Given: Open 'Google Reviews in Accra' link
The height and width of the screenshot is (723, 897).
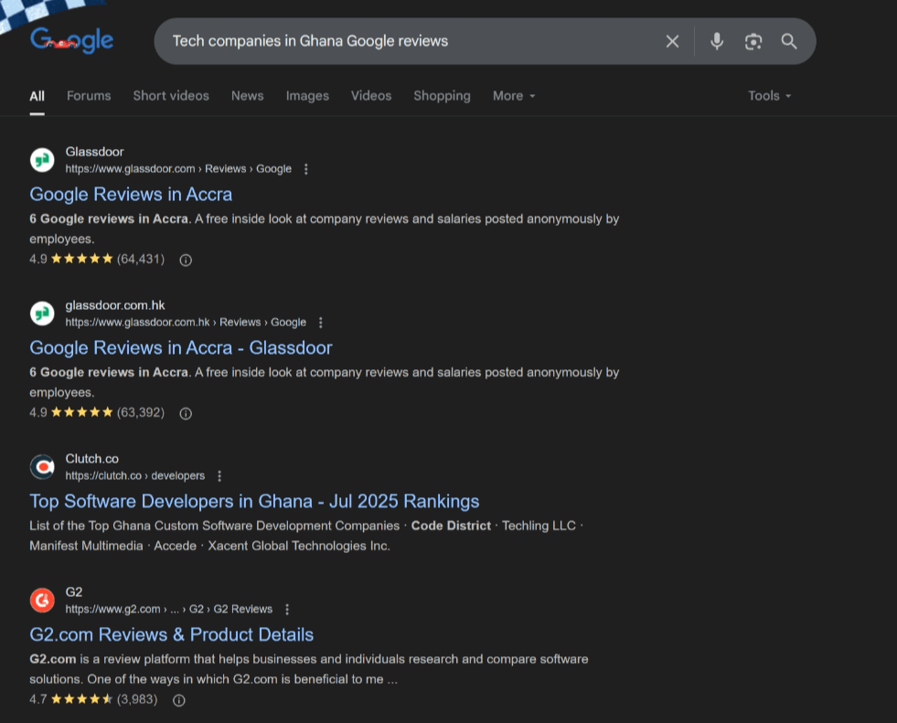Looking at the screenshot, I should coord(131,195).
